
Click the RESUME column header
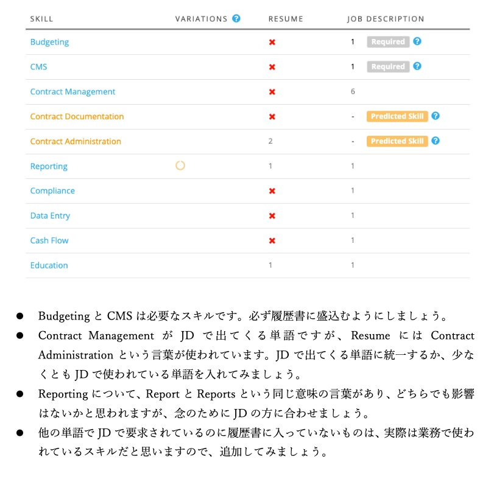286,19
